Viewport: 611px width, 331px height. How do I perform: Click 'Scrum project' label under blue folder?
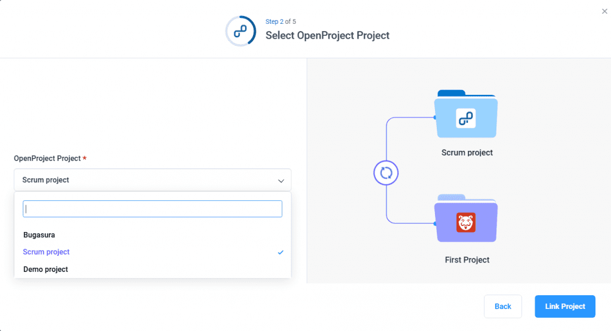(467, 153)
